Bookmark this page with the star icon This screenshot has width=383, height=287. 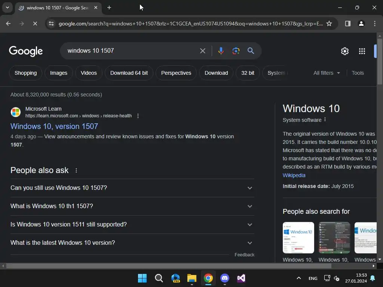coord(329,24)
